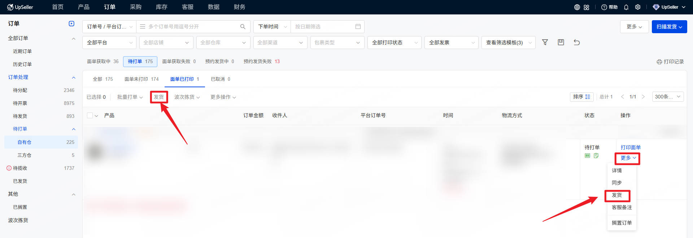Open the notification bell
The width and height of the screenshot is (693, 238).
[x=626, y=7]
